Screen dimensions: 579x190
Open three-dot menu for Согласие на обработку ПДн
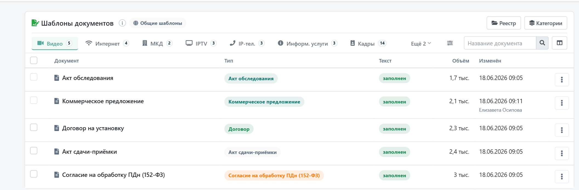tap(562, 177)
